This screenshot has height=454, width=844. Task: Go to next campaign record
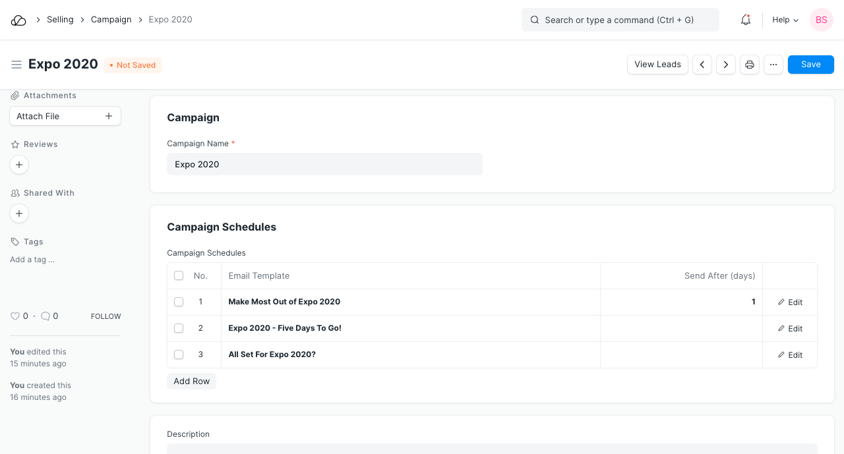(x=726, y=65)
